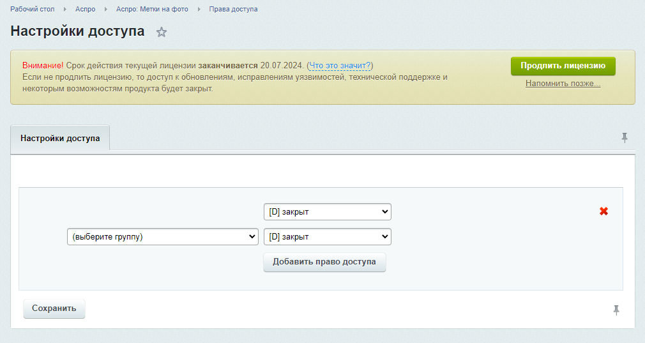This screenshot has height=343, width=645.
Task: Click the pin icon beside the tab bar
Action: coord(625,138)
